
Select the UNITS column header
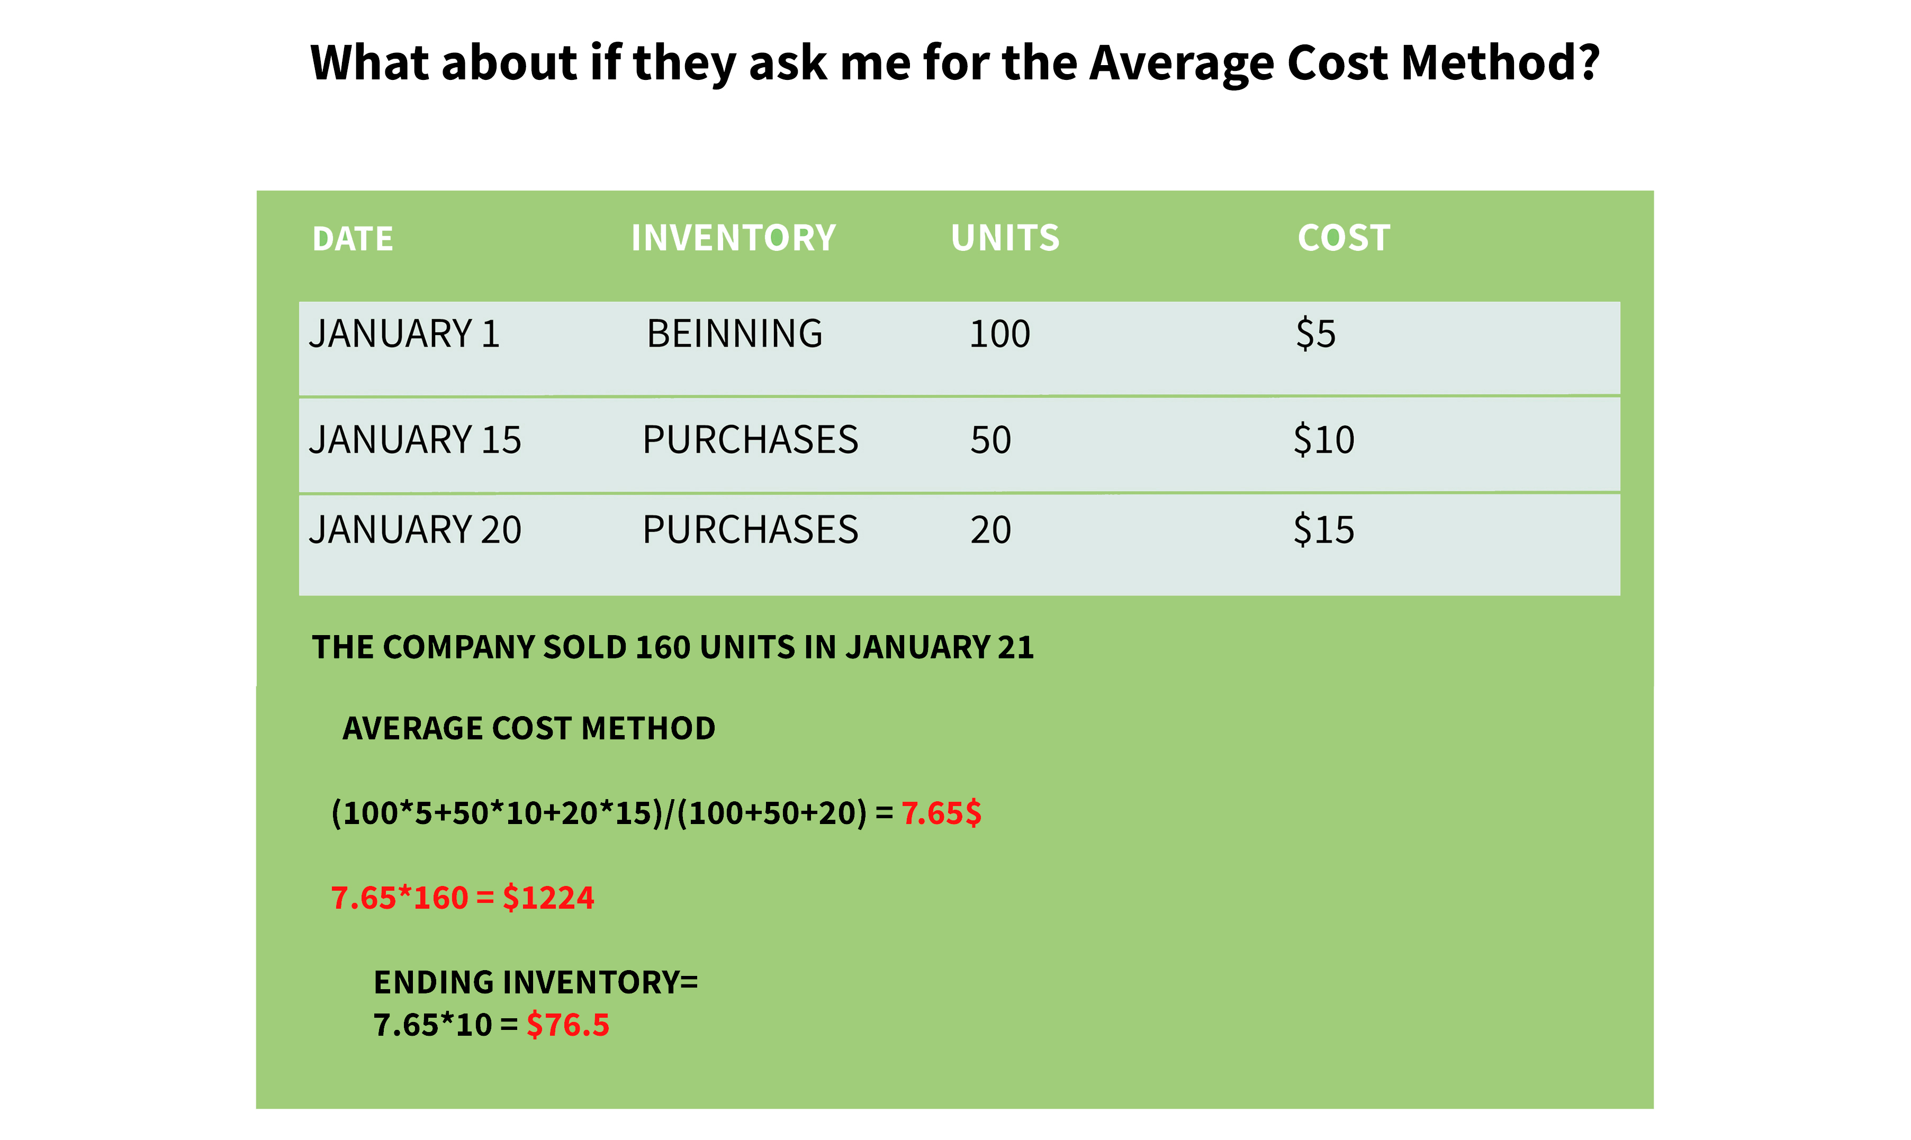click(1005, 238)
